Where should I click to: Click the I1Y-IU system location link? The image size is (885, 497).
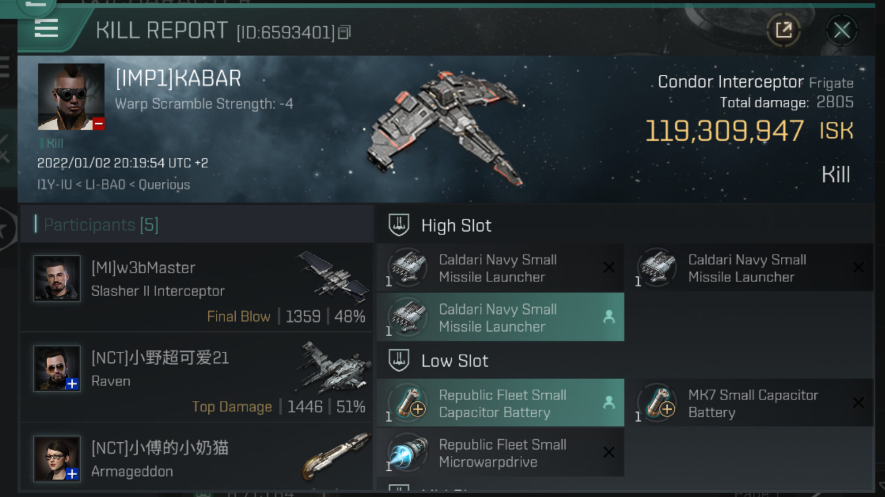click(54, 185)
